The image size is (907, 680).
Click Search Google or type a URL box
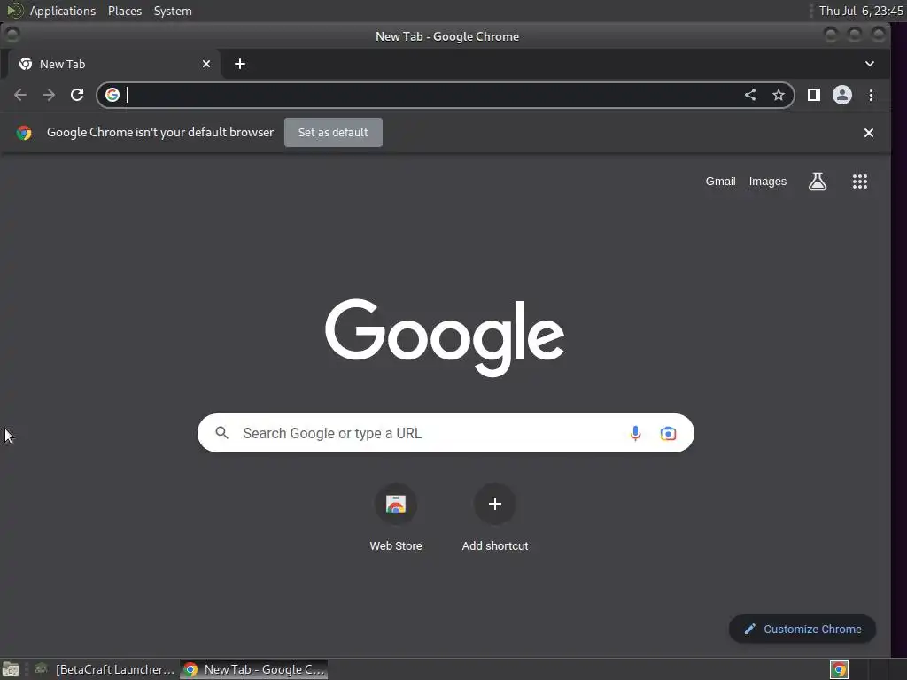click(x=446, y=433)
